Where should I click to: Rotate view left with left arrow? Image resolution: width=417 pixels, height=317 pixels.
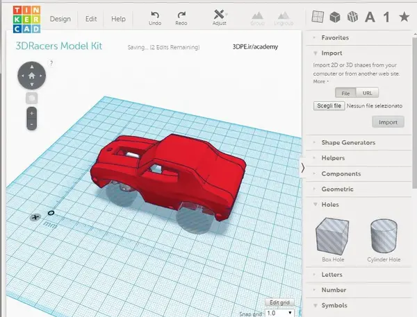(x=23, y=76)
